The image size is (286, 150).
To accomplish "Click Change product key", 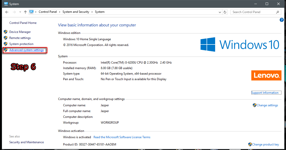I will click(x=266, y=144).
